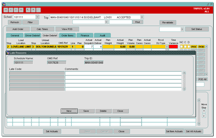Viewport: 216px width, 138px height.
Task: Open the Order Items tab
Action: [67, 36]
